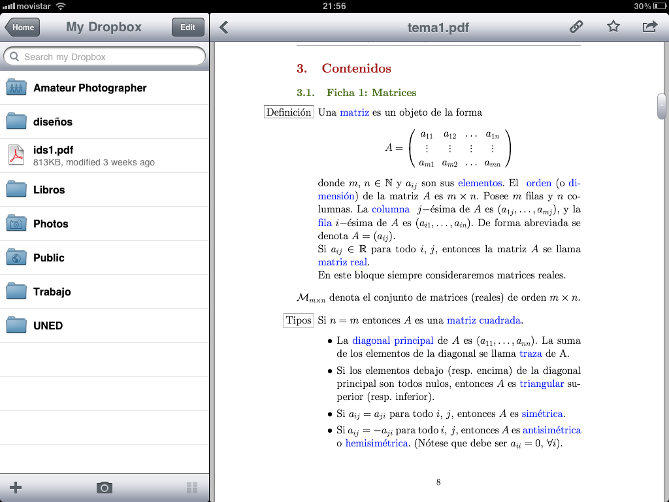Open the ids1.pdf file
The height and width of the screenshot is (502, 669).
point(105,156)
